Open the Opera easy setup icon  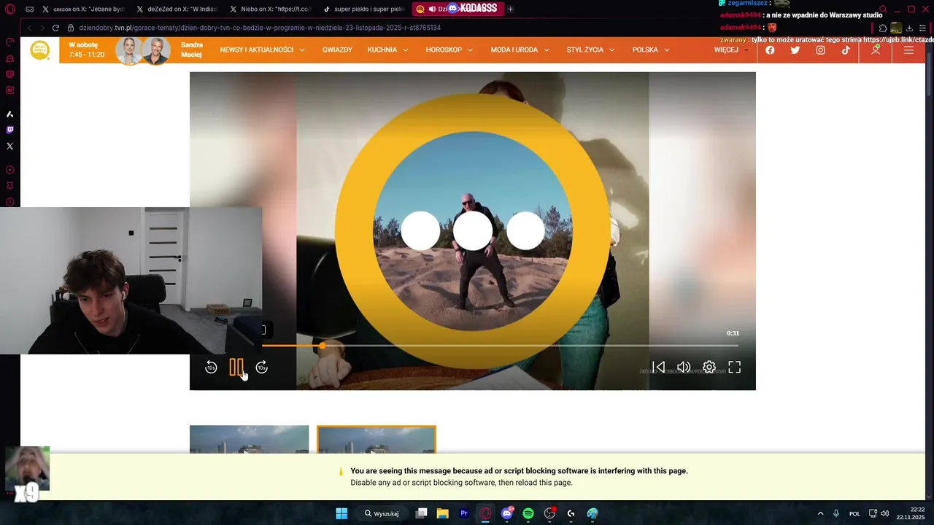click(x=922, y=28)
